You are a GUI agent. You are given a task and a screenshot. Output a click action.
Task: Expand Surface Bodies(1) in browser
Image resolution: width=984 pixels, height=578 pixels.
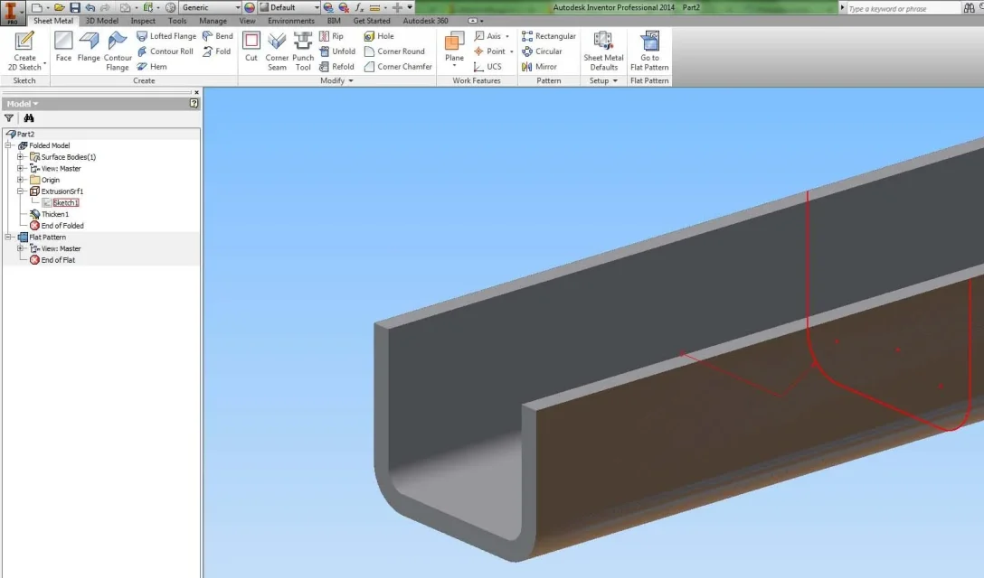click(21, 157)
